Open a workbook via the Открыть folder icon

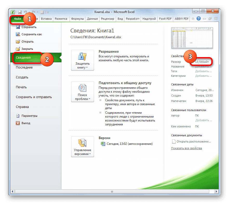tap(18, 41)
